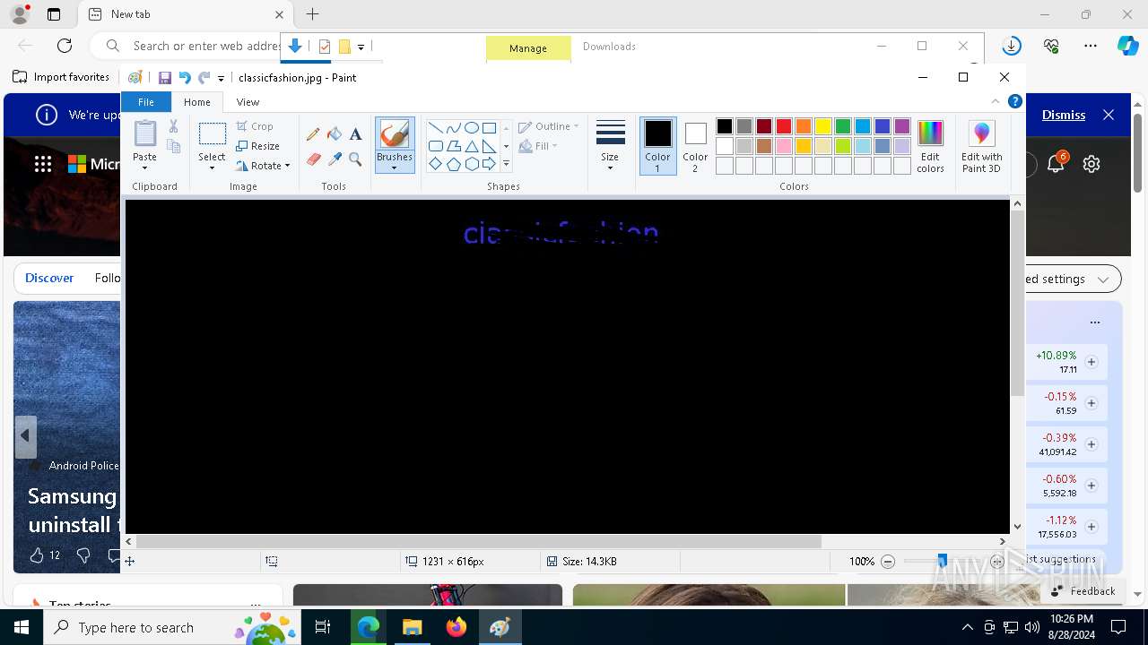The height and width of the screenshot is (645, 1148).
Task: Click the Undo arrow in Paint title bar
Action: (x=185, y=78)
